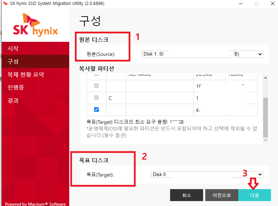Click the SK hynix app icon in title bar
This screenshot has height=206, width=278.
pyautogui.click(x=6, y=4)
